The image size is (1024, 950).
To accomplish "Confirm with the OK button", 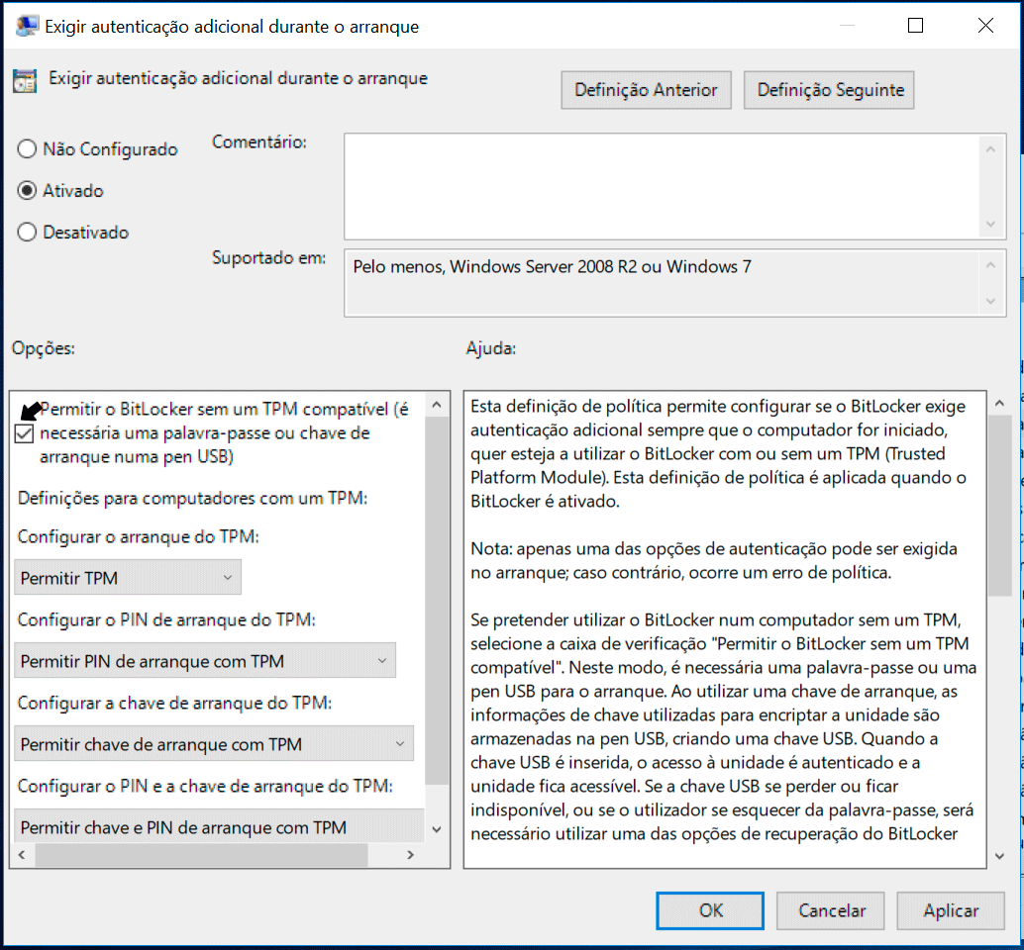I will click(710, 910).
